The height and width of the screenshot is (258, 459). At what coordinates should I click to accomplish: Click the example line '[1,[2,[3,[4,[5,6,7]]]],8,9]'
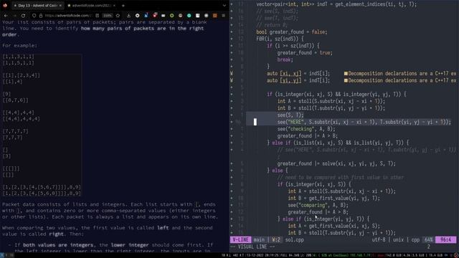(42, 187)
